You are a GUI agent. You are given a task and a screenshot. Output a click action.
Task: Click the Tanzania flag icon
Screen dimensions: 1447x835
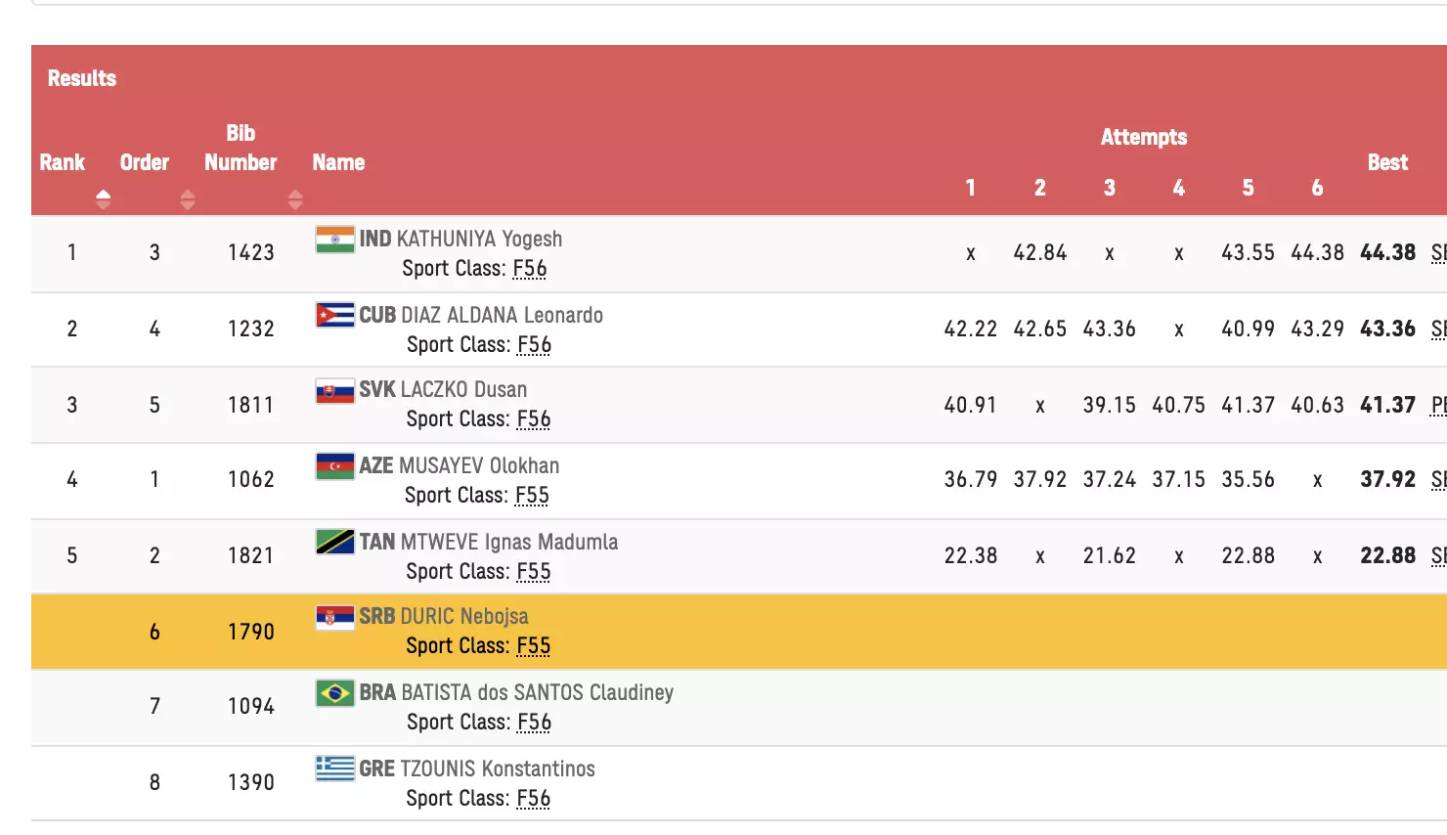(x=334, y=542)
